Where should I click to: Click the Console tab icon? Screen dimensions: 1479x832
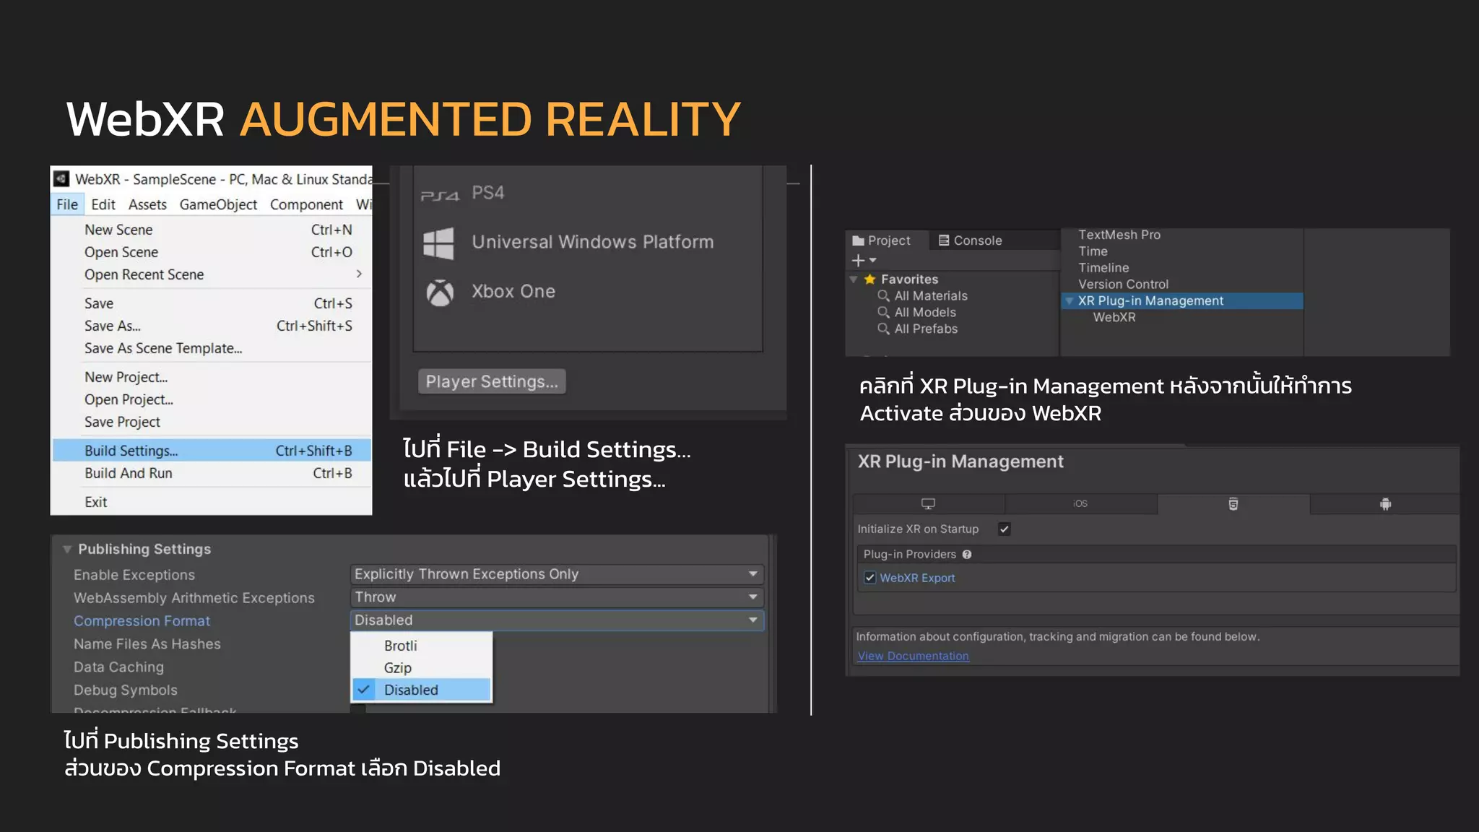(943, 240)
